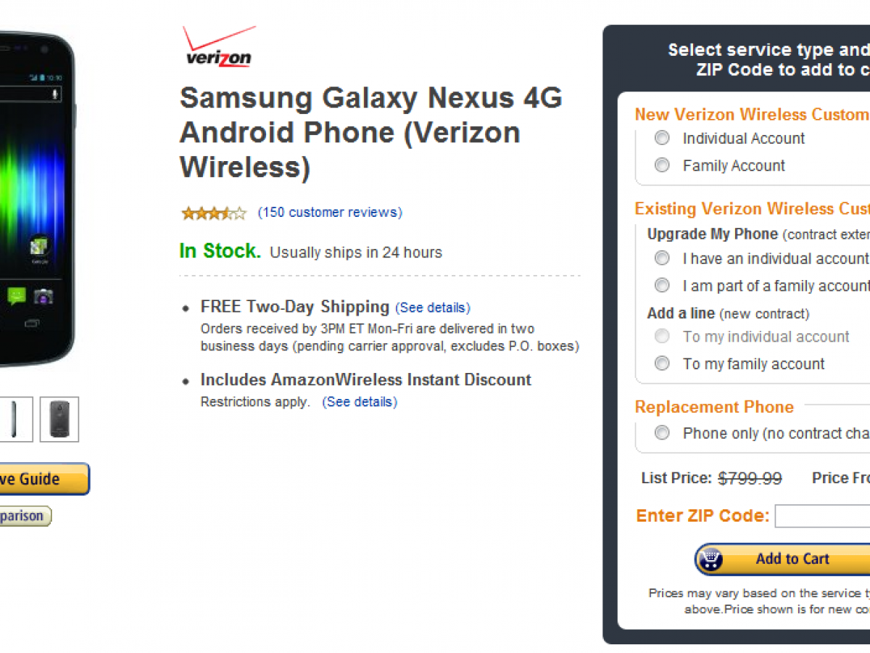Image resolution: width=870 pixels, height=653 pixels.
Task: Open the side-view phone thumbnail
Action: tap(16, 419)
